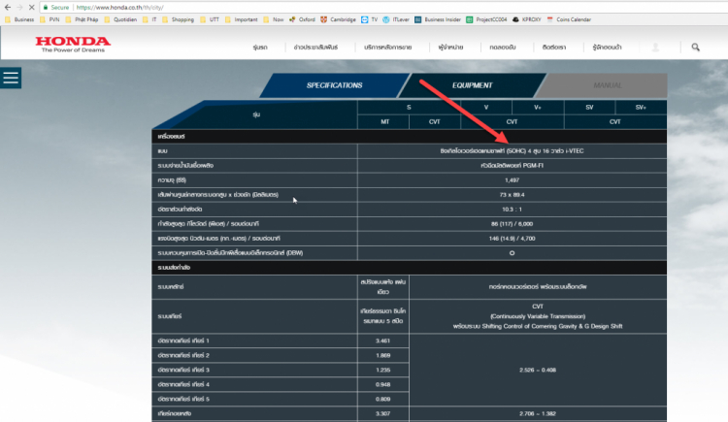Open the Quotidien bookmark folder
Image resolution: width=728 pixels, height=422 pixels.
click(x=120, y=19)
